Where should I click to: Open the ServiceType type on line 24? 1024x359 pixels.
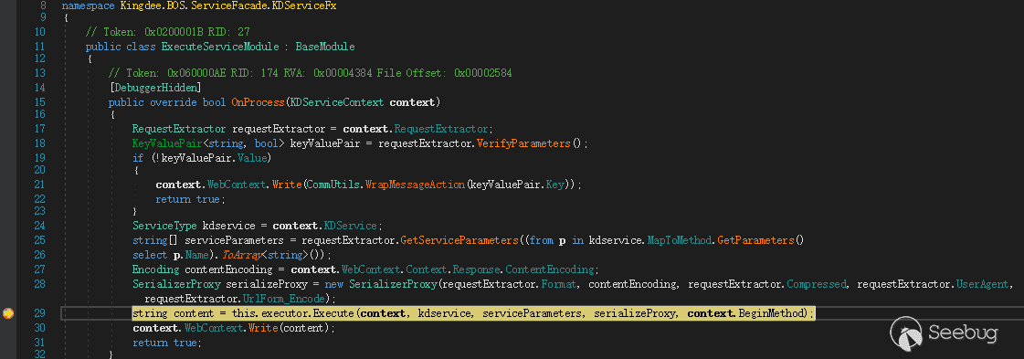pyautogui.click(x=164, y=226)
